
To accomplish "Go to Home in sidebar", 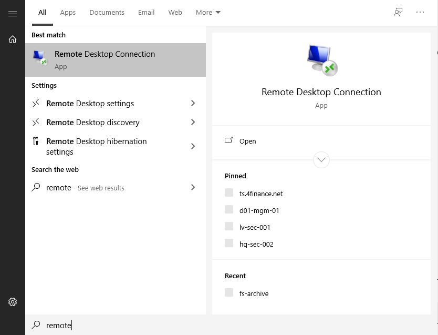I will pyautogui.click(x=13, y=39).
